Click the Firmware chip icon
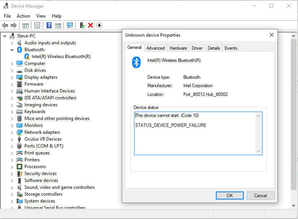298x219 pixels. (19, 84)
